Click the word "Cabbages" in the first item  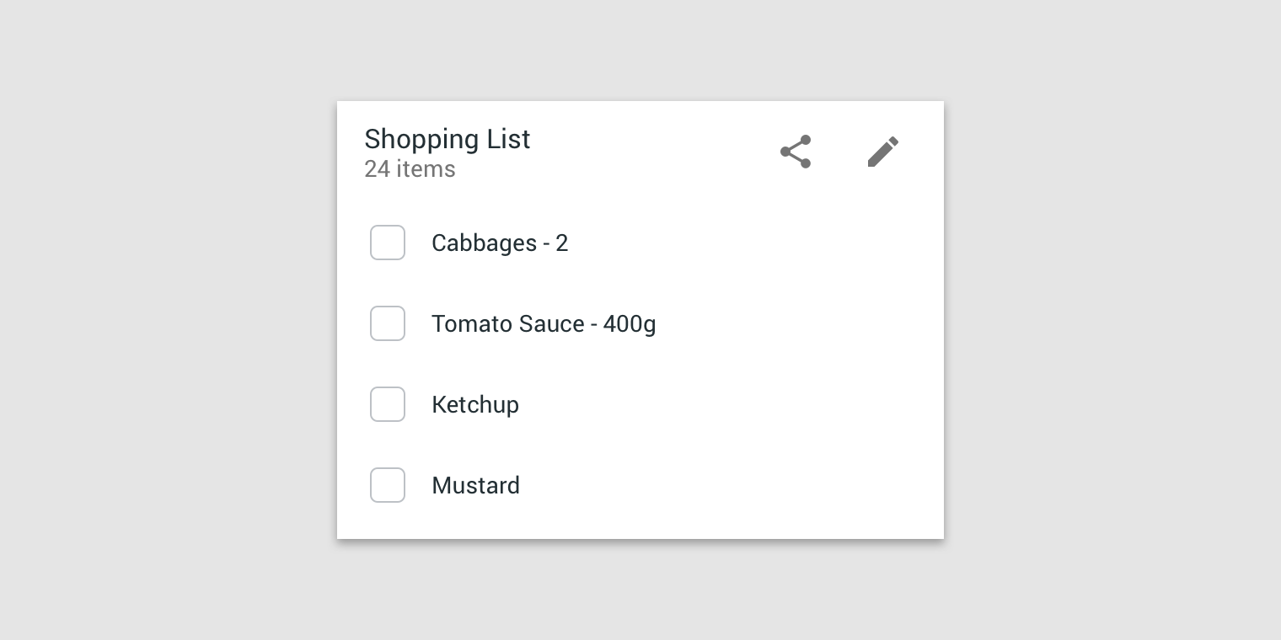tap(484, 243)
